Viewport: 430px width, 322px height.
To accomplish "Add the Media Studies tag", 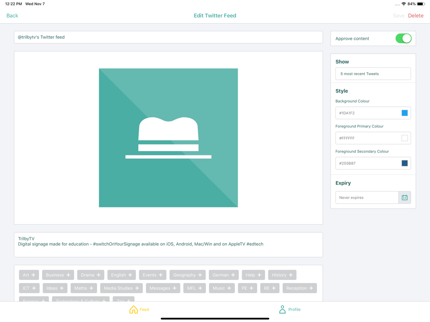I will (122, 288).
